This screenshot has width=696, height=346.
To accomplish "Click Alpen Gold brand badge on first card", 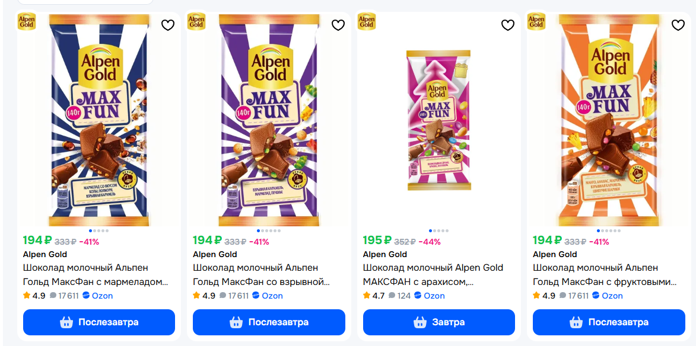I will 27,22.
